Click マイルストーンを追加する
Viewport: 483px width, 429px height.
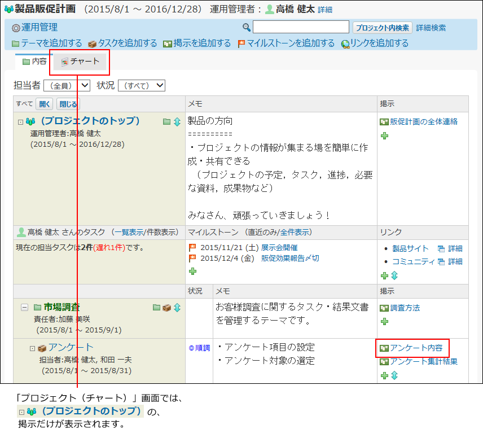tap(286, 43)
